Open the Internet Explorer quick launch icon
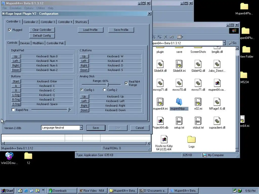 coord(26,191)
